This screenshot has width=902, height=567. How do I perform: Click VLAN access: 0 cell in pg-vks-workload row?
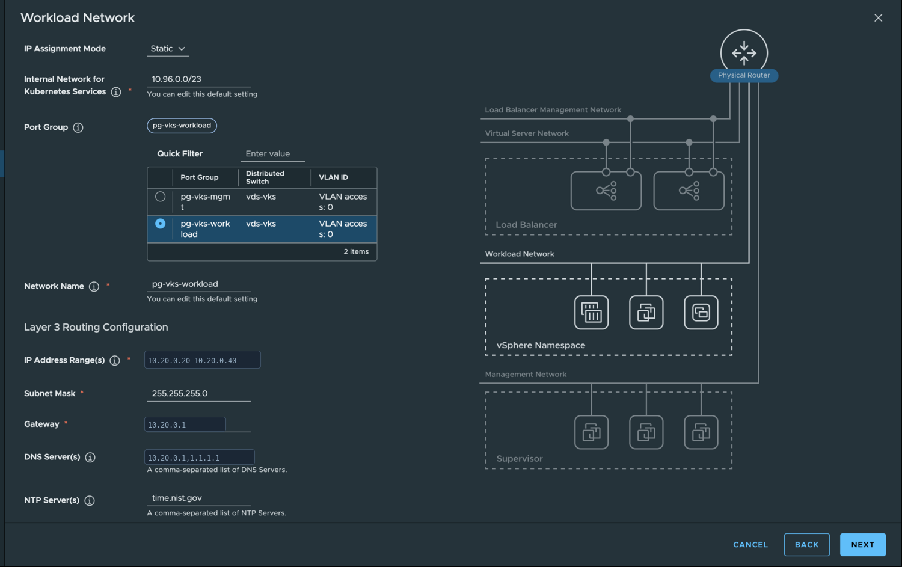(343, 229)
